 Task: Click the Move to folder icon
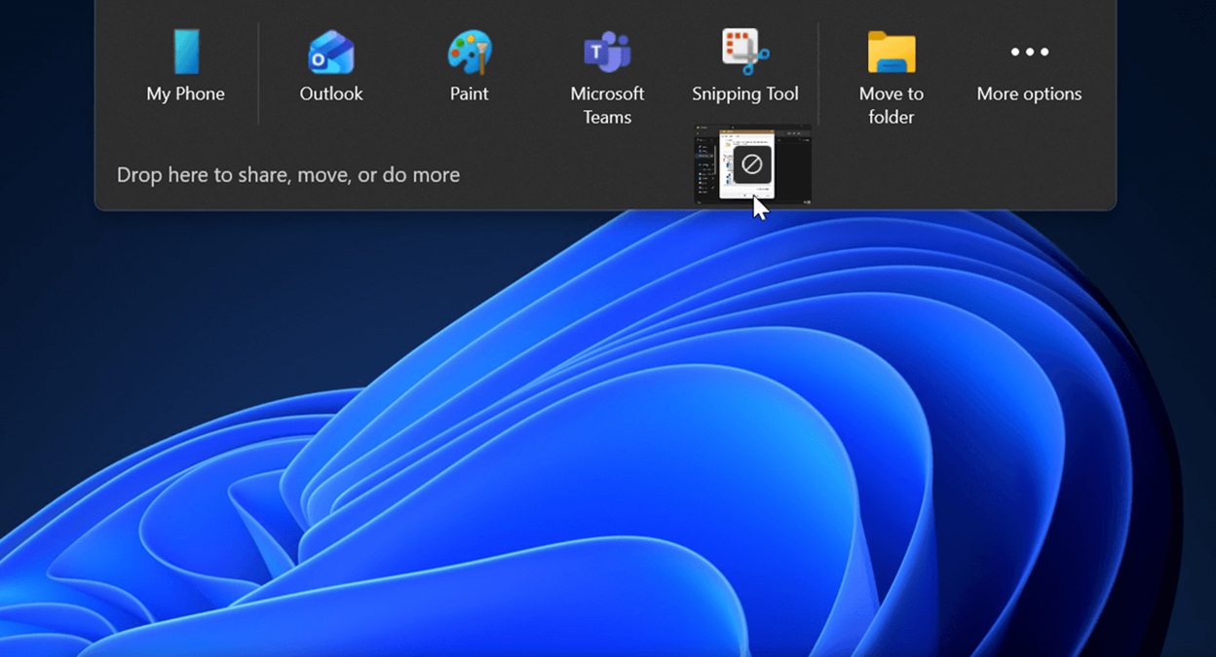[x=892, y=53]
